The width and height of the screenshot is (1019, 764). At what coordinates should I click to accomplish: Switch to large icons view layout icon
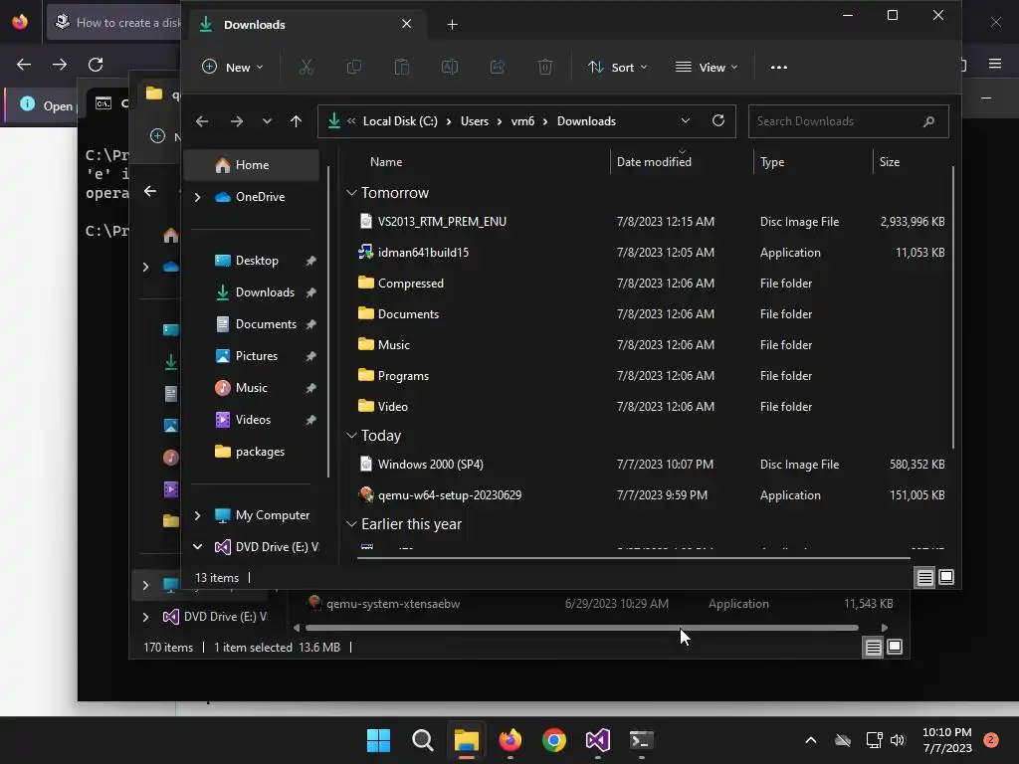pos(946,577)
